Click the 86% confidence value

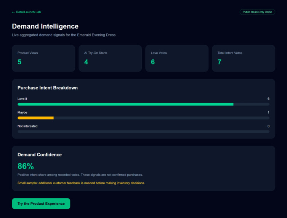coord(26,166)
